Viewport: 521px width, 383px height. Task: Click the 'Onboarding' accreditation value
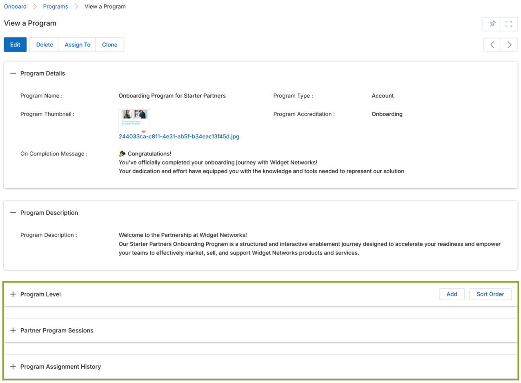coord(387,114)
